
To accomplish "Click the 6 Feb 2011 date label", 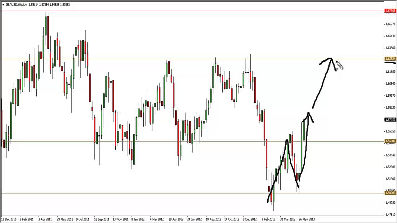I will pos(26,219).
